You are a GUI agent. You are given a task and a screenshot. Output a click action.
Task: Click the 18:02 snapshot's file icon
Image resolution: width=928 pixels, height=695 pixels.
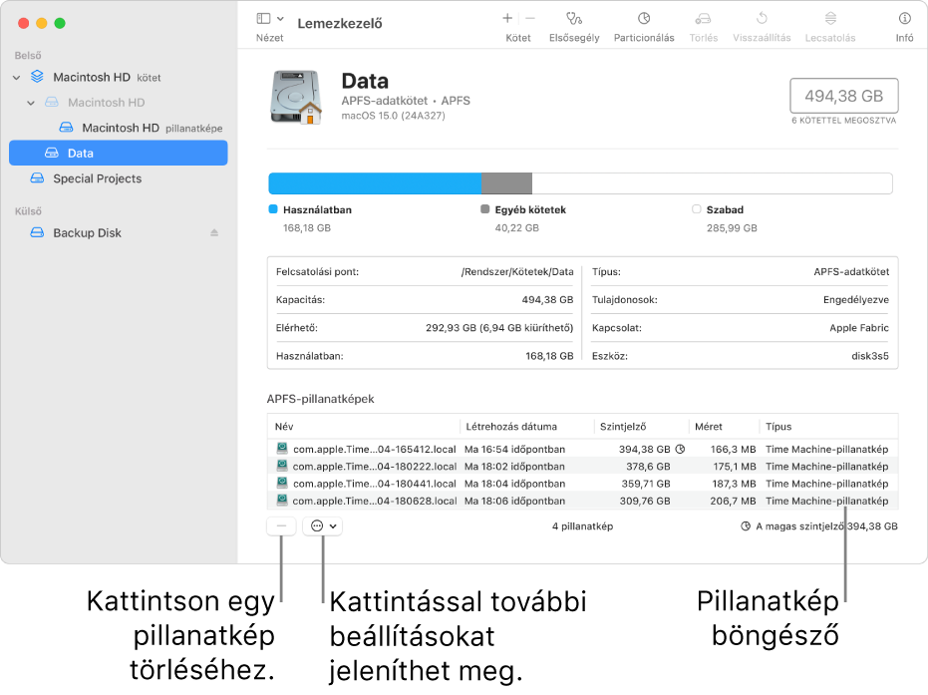coord(282,466)
